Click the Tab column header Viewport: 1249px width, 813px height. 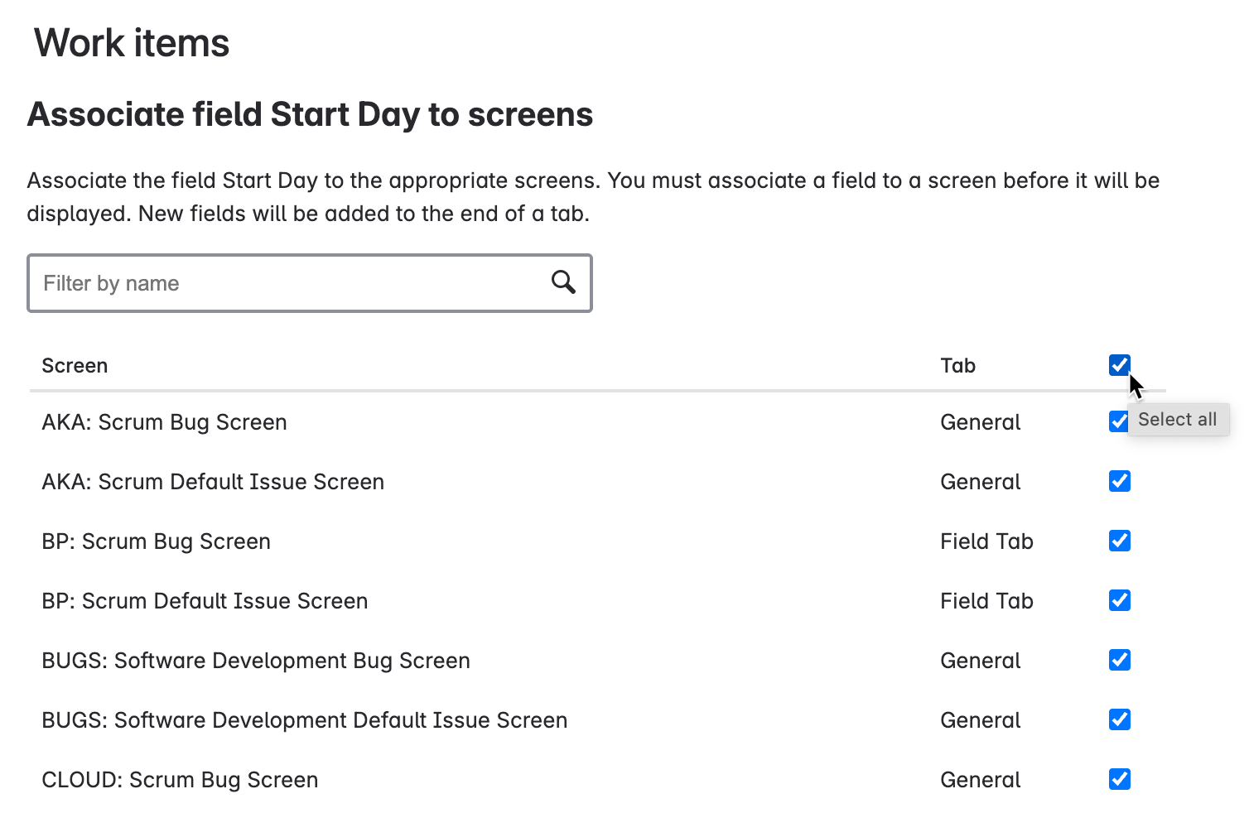tap(957, 365)
